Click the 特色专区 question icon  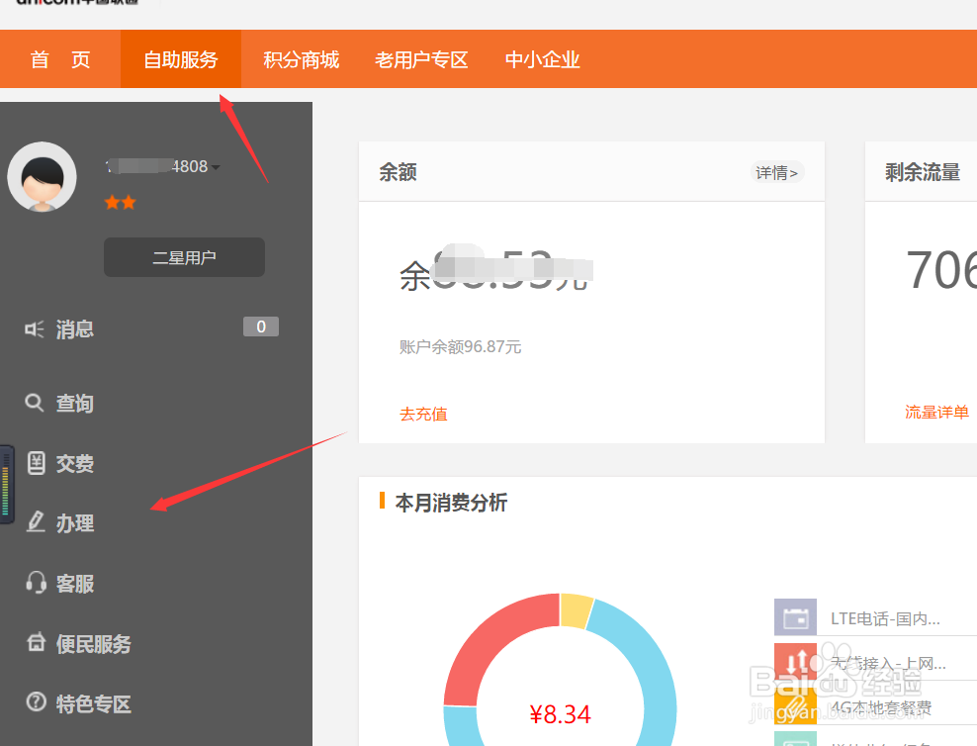point(37,701)
